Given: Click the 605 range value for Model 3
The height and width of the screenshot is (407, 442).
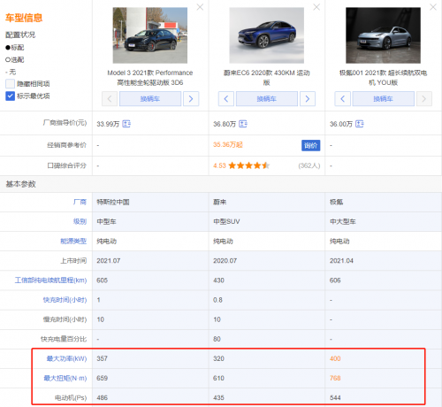Looking at the screenshot, I should 102,280.
